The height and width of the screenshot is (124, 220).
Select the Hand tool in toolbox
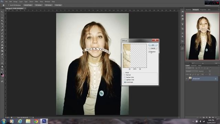(2, 66)
